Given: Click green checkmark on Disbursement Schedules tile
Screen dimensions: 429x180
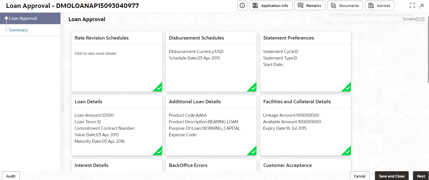Looking at the screenshot, I should (252, 87).
